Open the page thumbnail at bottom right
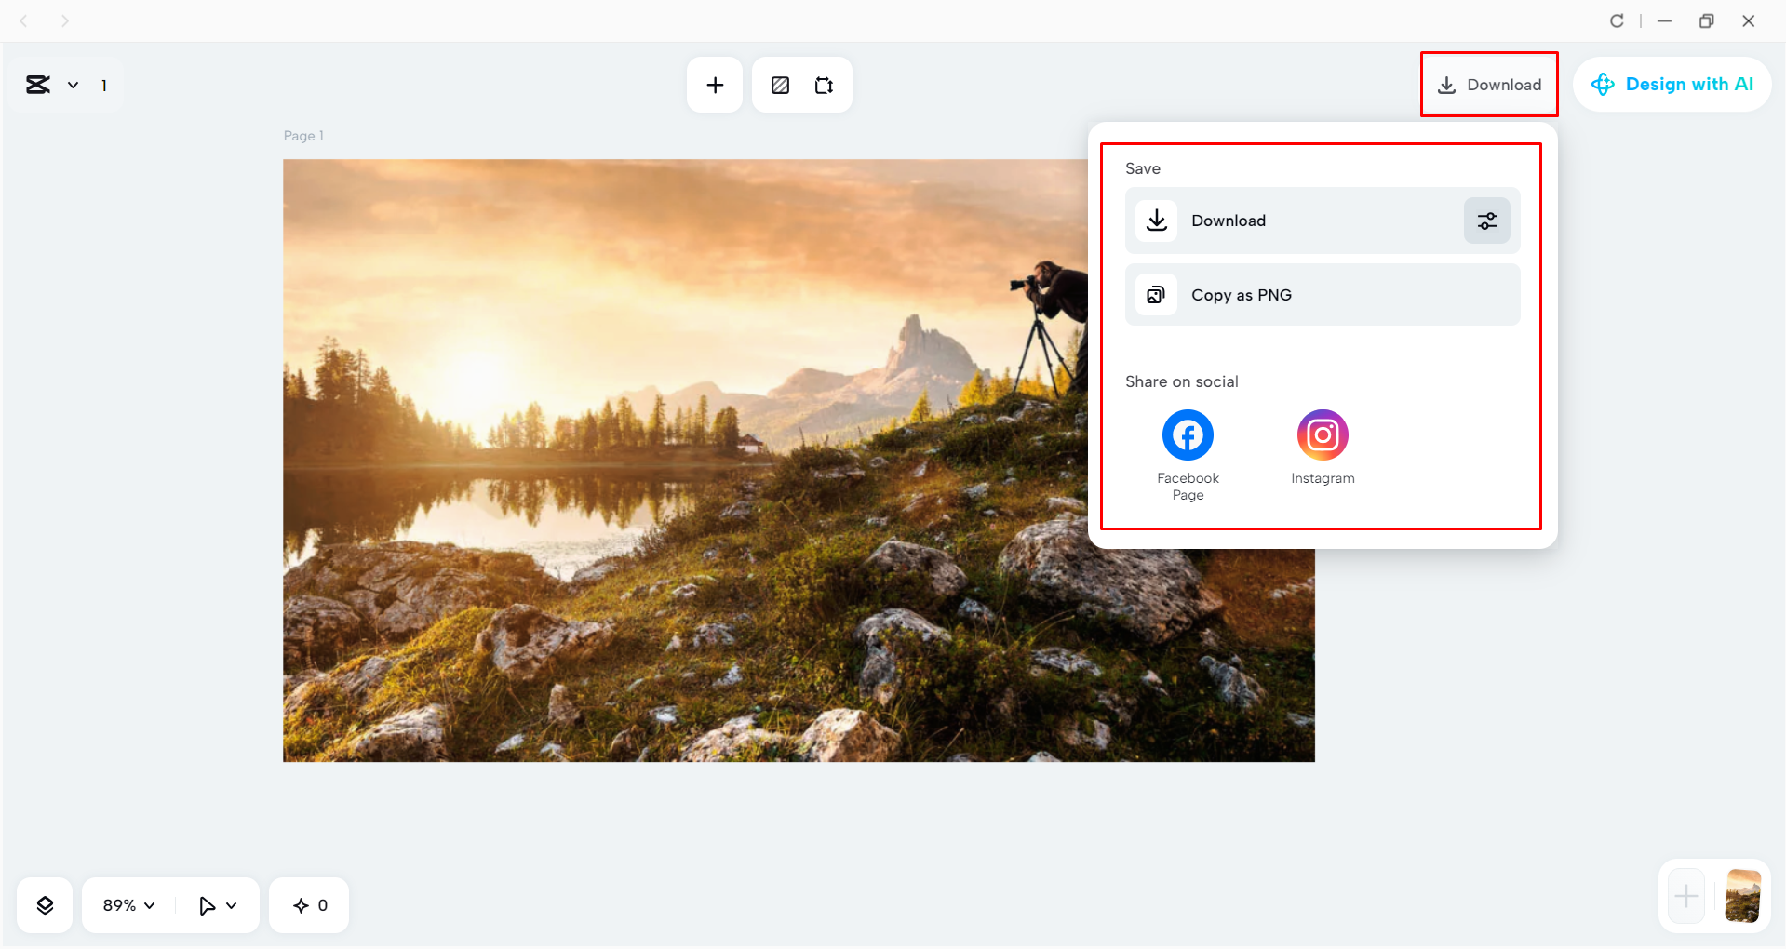Viewport: 1786px width, 949px height. (1742, 895)
